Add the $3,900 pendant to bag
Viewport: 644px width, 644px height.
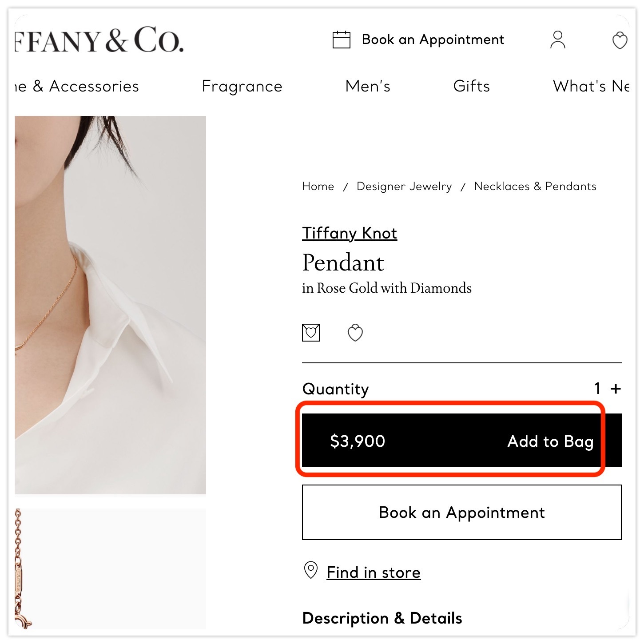coord(461,440)
